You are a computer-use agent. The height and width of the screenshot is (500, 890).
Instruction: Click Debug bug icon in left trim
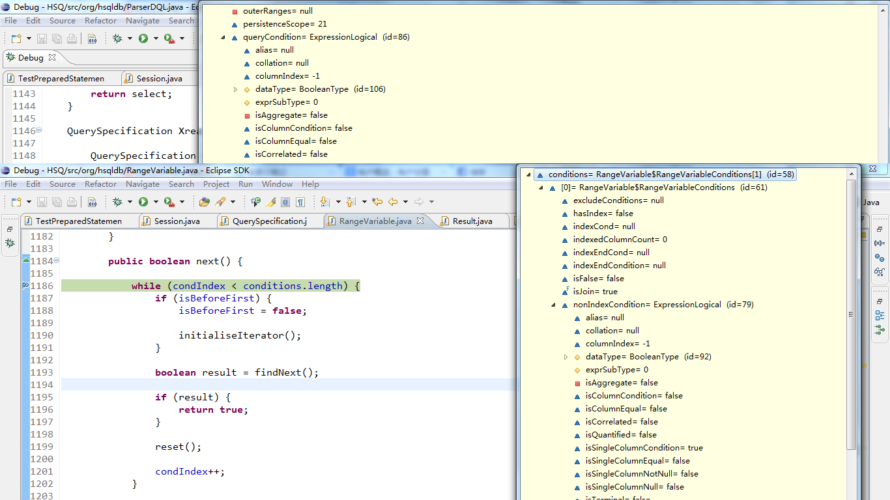10,243
